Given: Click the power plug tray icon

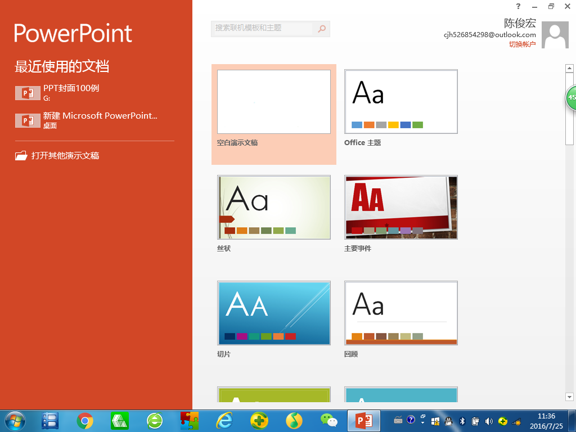Looking at the screenshot, I should click(475, 421).
